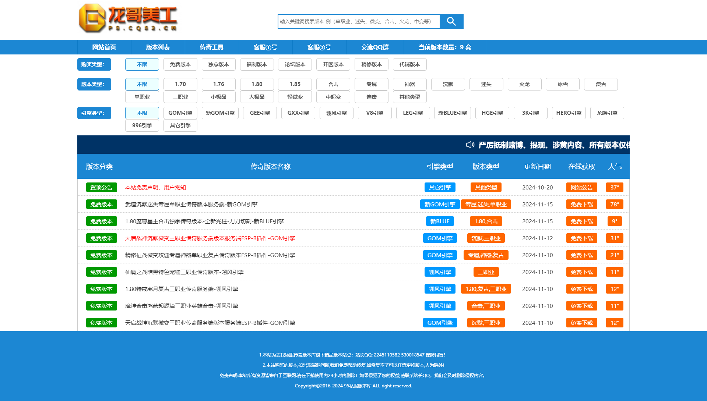Open the 本站免责声明,用户需知 notice link
707x401 pixels.
coord(155,187)
